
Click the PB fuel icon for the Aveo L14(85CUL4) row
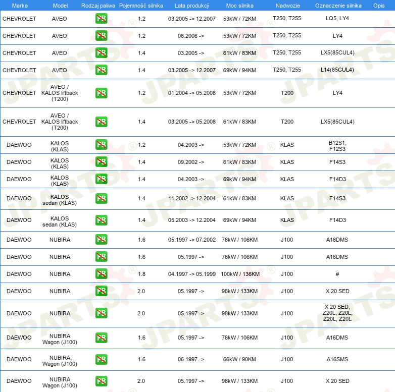click(101, 70)
